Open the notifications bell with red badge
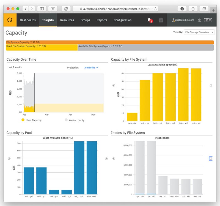This screenshot has width=220, height=206. coord(148,20)
